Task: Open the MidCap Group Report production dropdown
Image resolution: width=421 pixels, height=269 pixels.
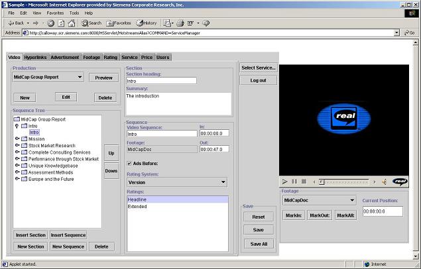Action: coord(80,77)
